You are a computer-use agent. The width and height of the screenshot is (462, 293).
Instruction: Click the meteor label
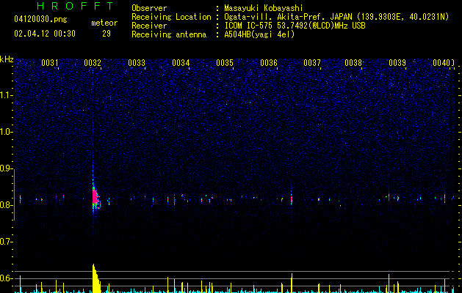(x=104, y=23)
